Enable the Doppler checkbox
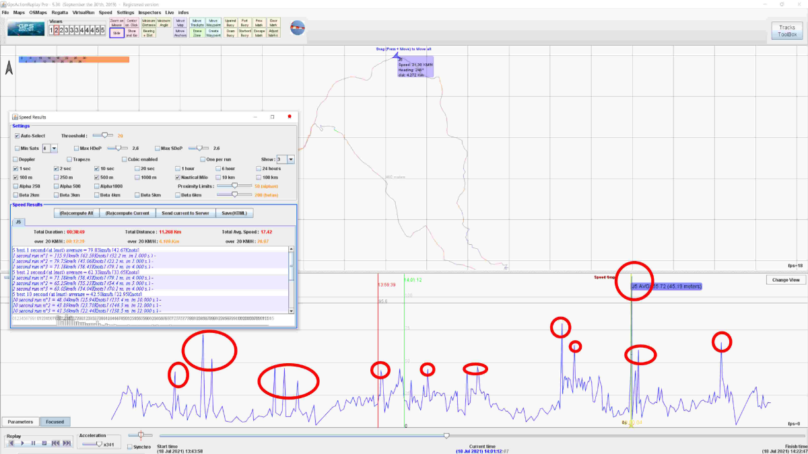This screenshot has height=454, width=808. pos(15,159)
